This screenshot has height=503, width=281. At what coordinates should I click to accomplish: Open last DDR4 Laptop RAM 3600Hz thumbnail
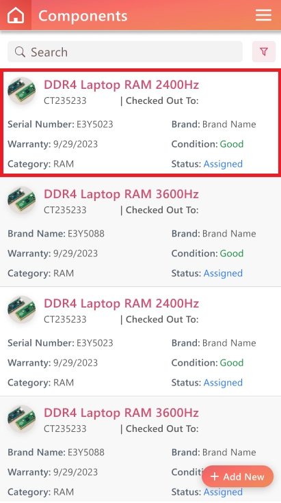(x=21, y=419)
